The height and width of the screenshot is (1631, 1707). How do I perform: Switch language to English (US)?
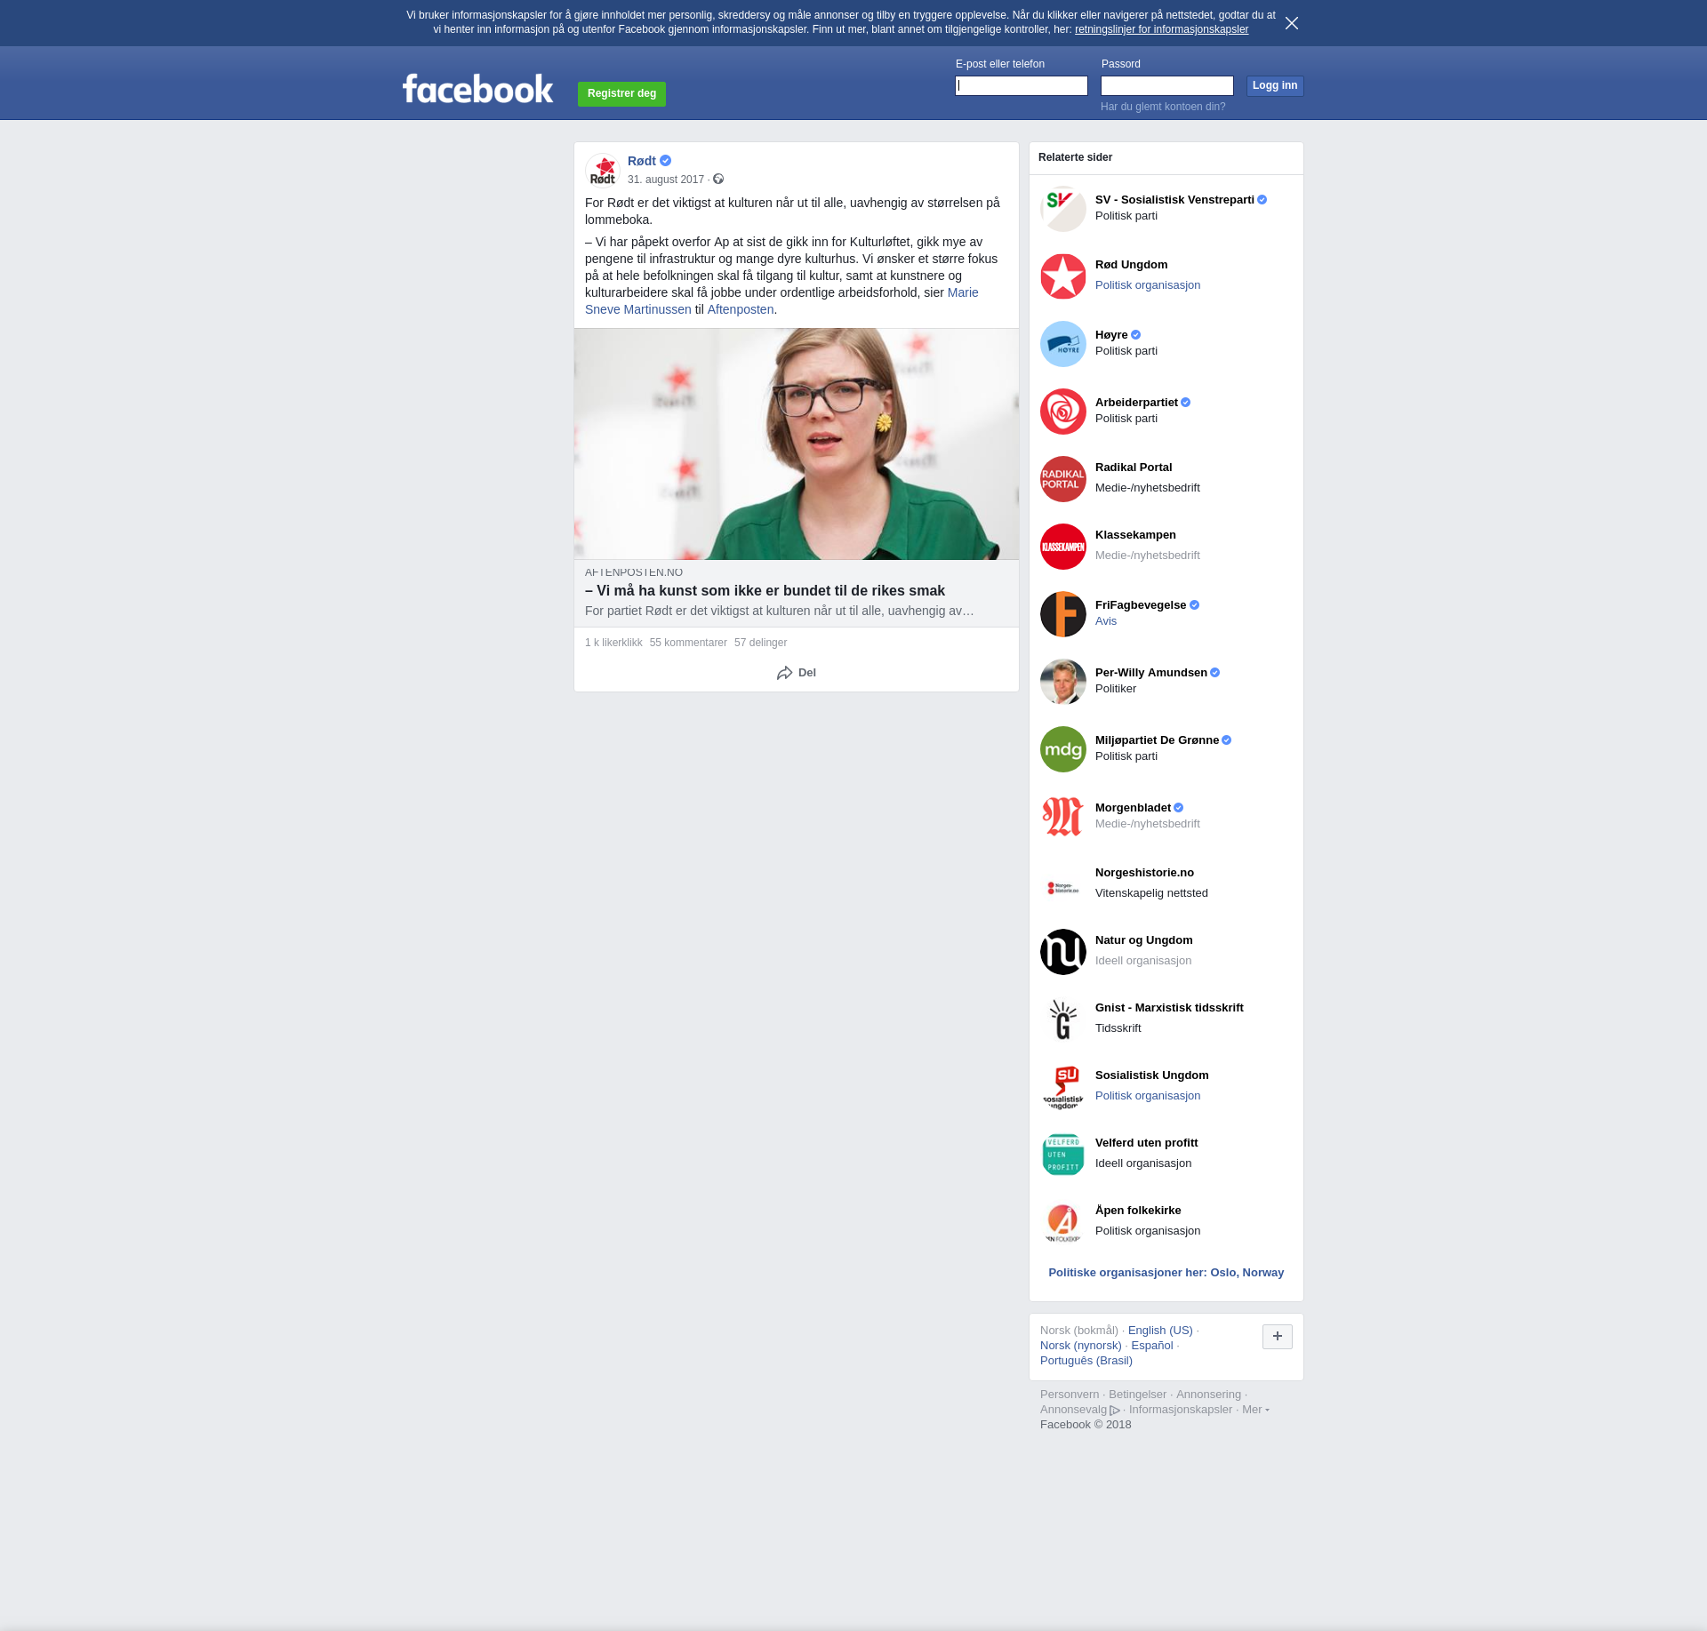[x=1159, y=1331]
